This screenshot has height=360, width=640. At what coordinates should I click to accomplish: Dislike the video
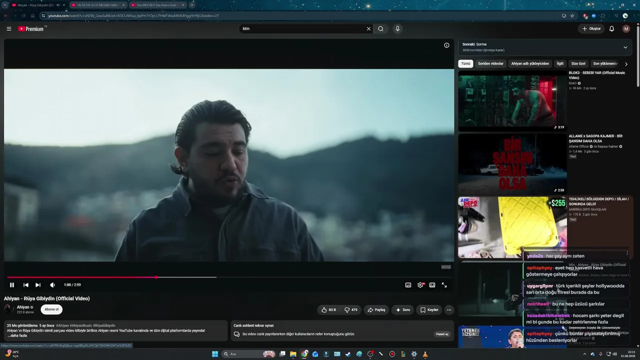[351, 310]
